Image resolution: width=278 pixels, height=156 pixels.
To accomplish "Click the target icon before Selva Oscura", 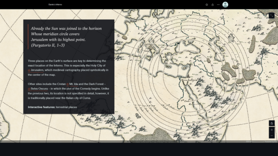I will click(29, 89).
